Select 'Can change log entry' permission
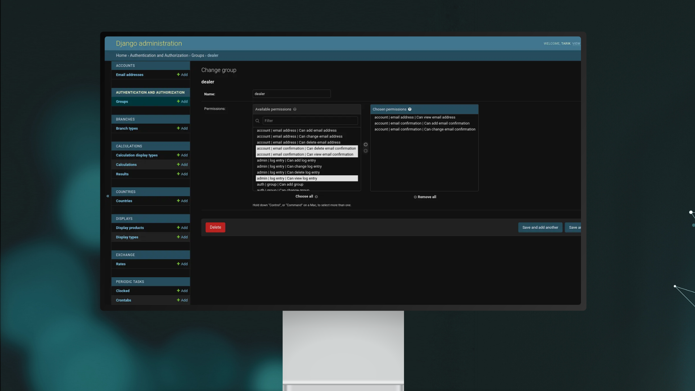The height and width of the screenshot is (391, 695). coord(307,167)
